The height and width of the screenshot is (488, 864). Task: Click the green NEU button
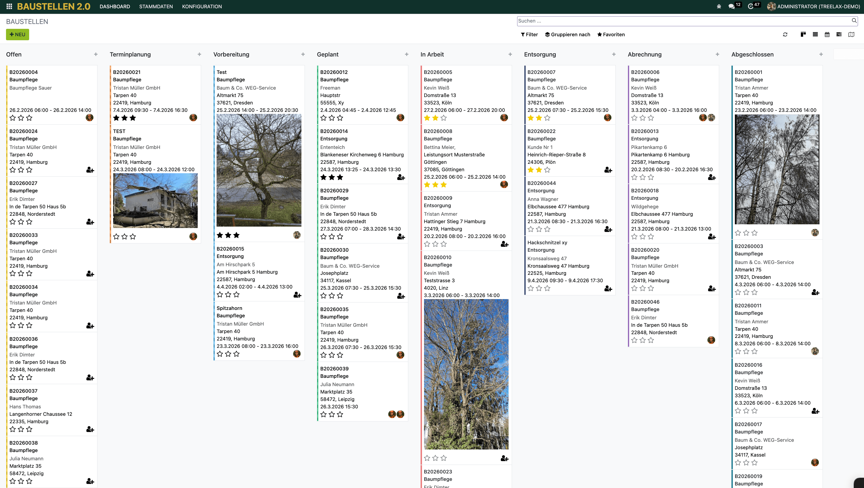coord(17,35)
